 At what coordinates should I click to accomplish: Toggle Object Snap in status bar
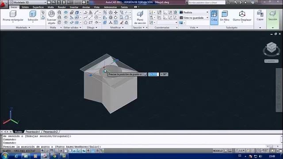(65, 151)
